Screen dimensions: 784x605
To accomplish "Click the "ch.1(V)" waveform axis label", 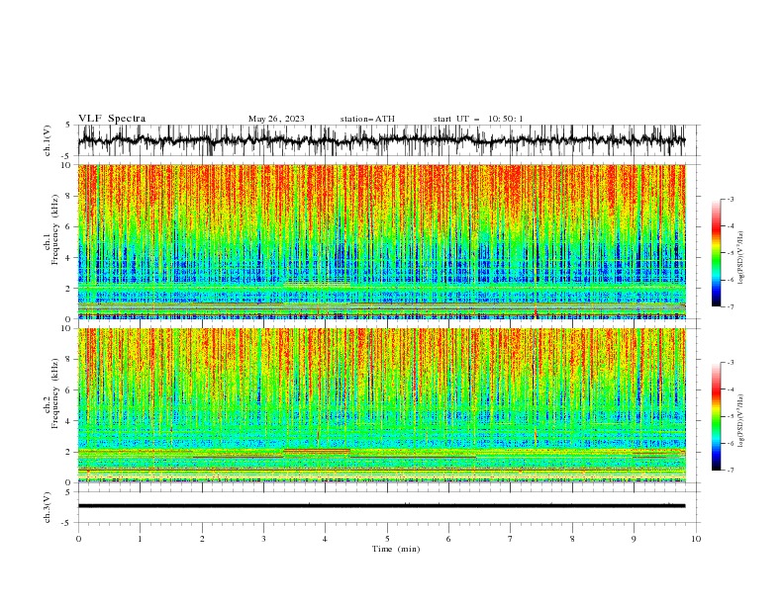I will point(48,140).
